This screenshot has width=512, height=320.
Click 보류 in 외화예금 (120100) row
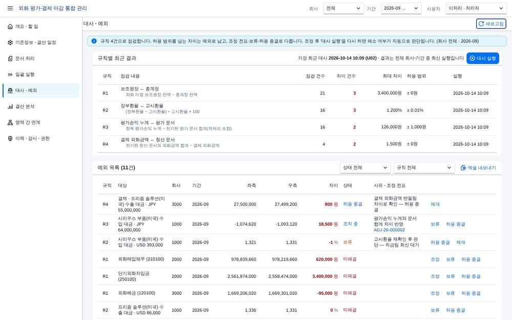point(450,293)
